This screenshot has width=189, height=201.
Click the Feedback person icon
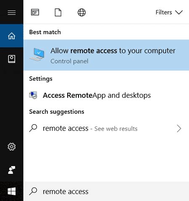point(12,170)
